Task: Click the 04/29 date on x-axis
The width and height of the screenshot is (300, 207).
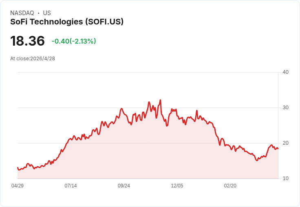Action: click(x=18, y=186)
